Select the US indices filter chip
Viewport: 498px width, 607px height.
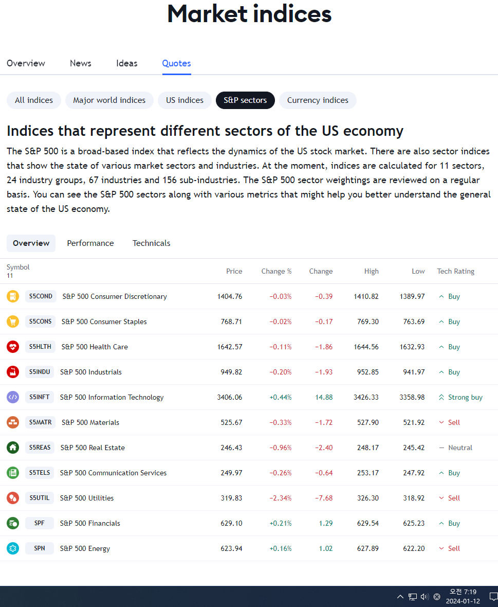[185, 100]
